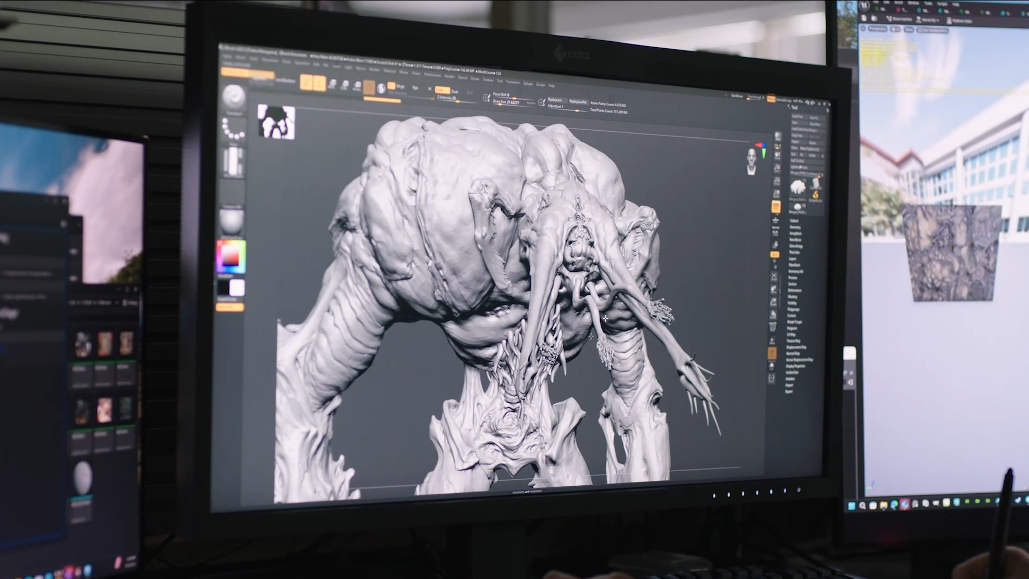Expand the Geometry subpalette
This screenshot has width=1029, height=579.
[x=795, y=227]
